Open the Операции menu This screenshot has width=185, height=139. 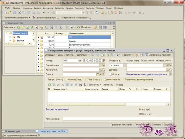27,8
